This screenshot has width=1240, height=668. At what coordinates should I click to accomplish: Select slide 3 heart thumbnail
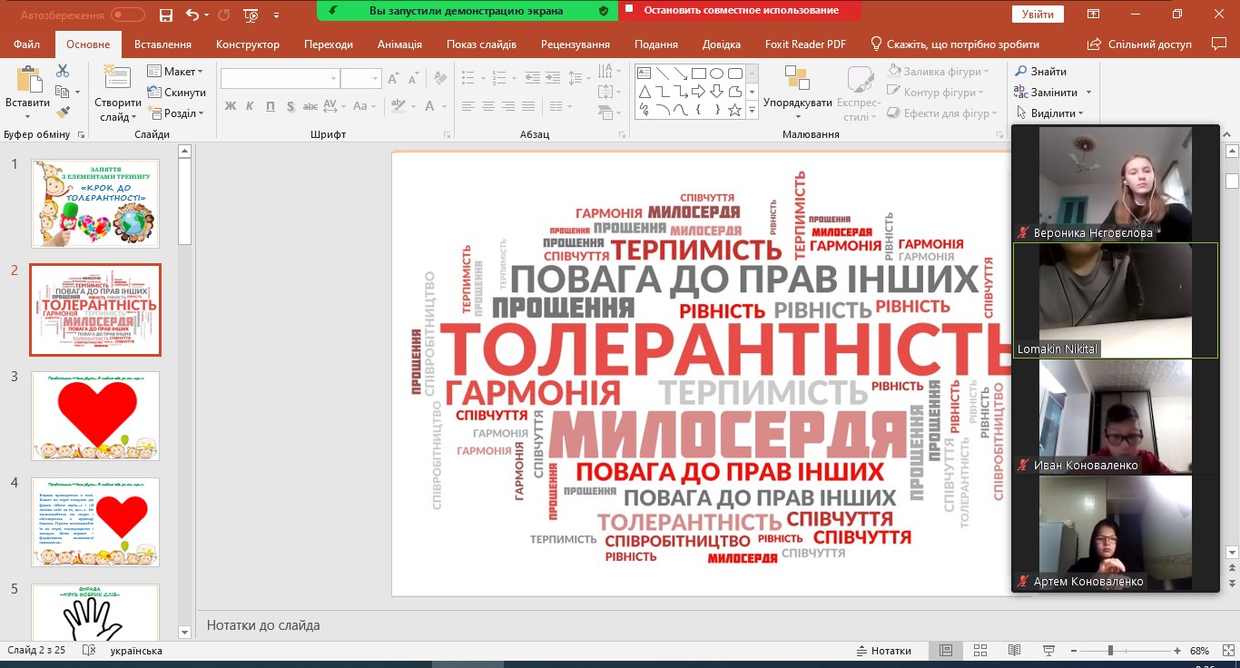(x=95, y=416)
